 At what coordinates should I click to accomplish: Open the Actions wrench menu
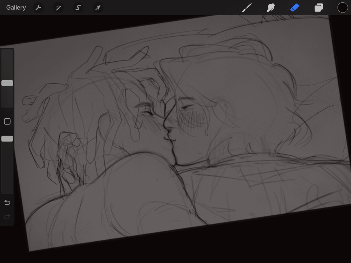point(38,8)
